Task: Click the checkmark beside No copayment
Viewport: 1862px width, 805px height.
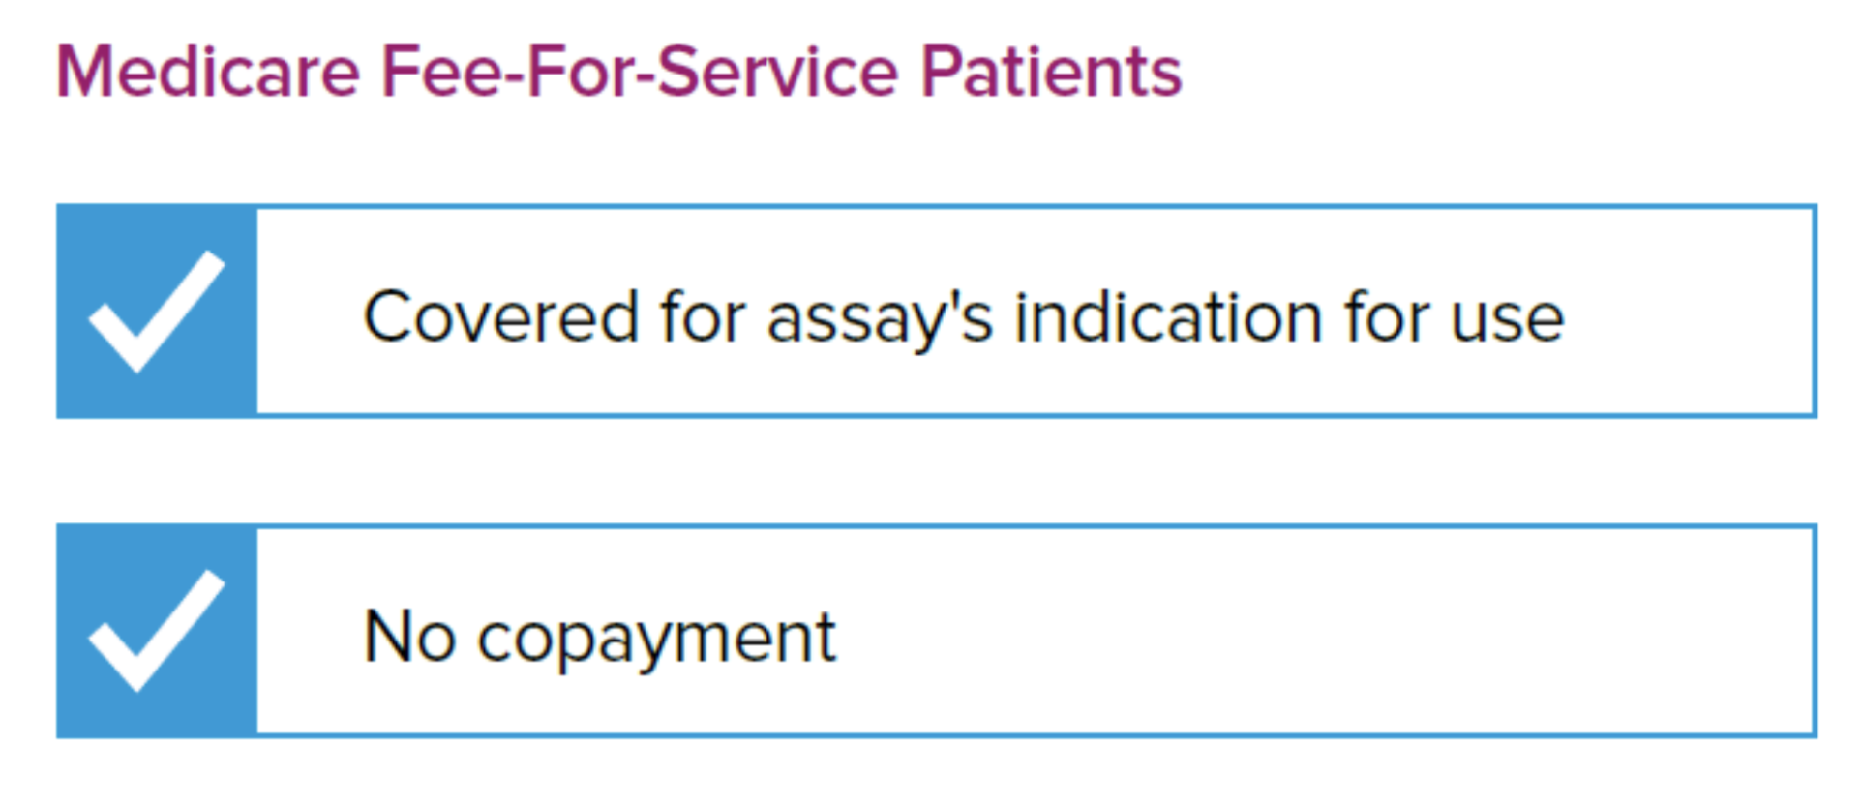Action: point(157,631)
